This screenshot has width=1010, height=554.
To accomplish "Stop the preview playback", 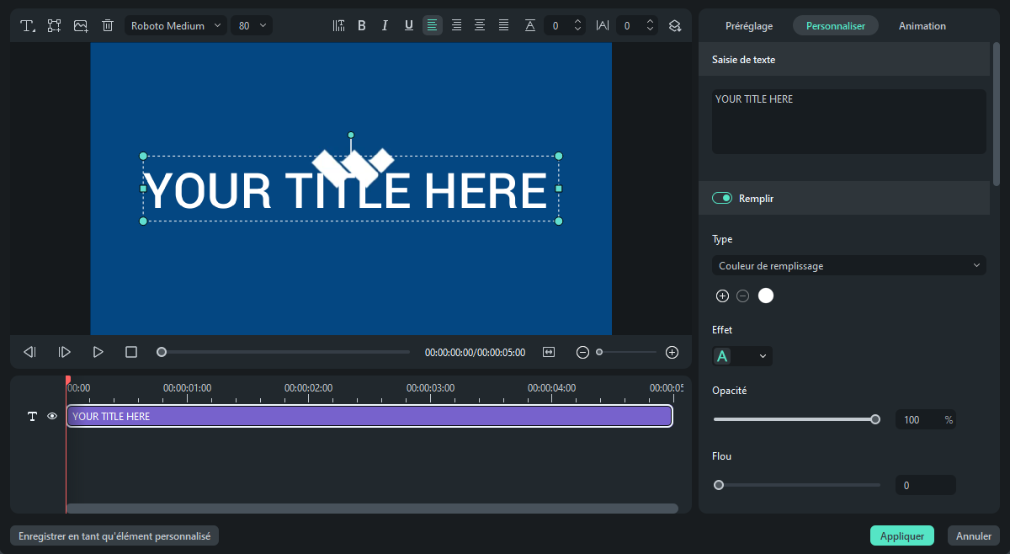I will (131, 352).
